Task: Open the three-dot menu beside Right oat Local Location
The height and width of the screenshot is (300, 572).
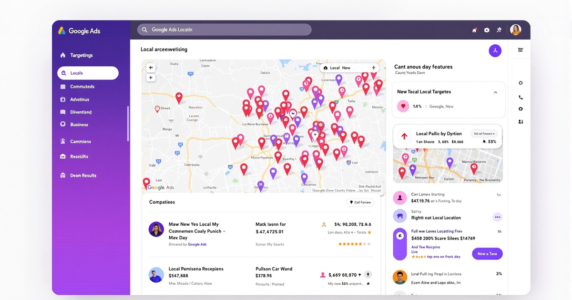Action: [497, 217]
